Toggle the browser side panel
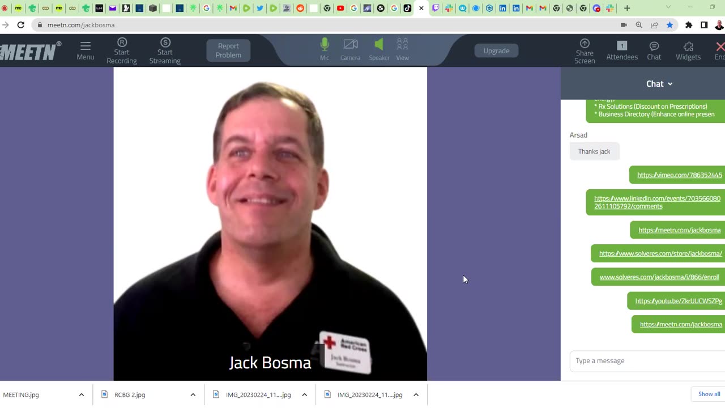This screenshot has height=408, width=725. 704,25
